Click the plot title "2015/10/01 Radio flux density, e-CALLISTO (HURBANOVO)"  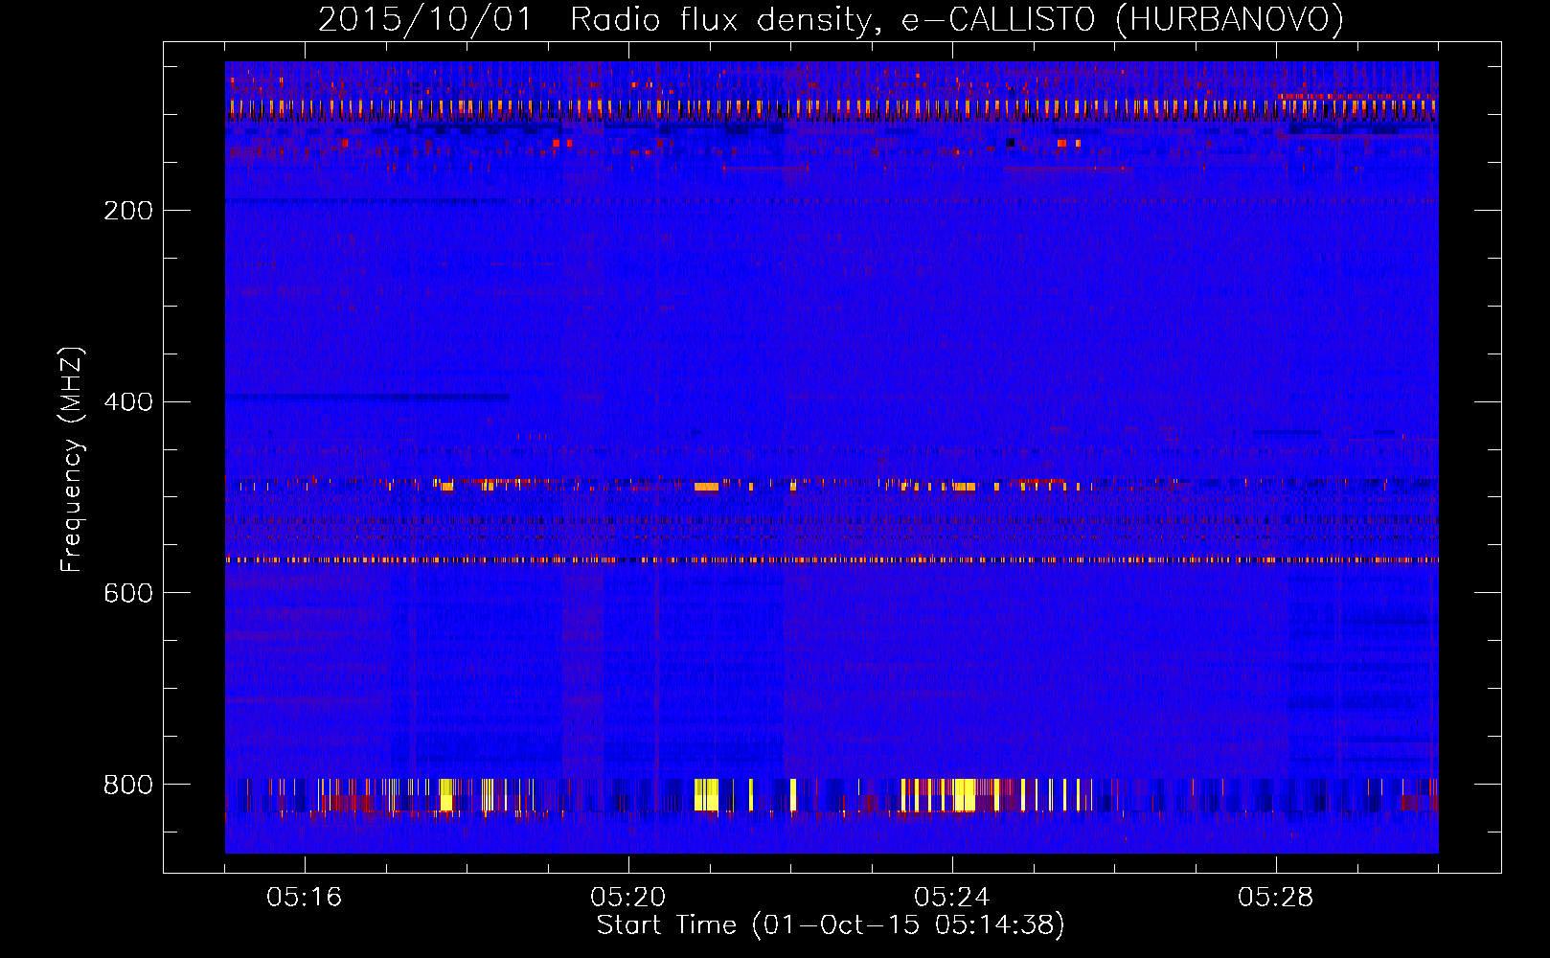tap(831, 20)
